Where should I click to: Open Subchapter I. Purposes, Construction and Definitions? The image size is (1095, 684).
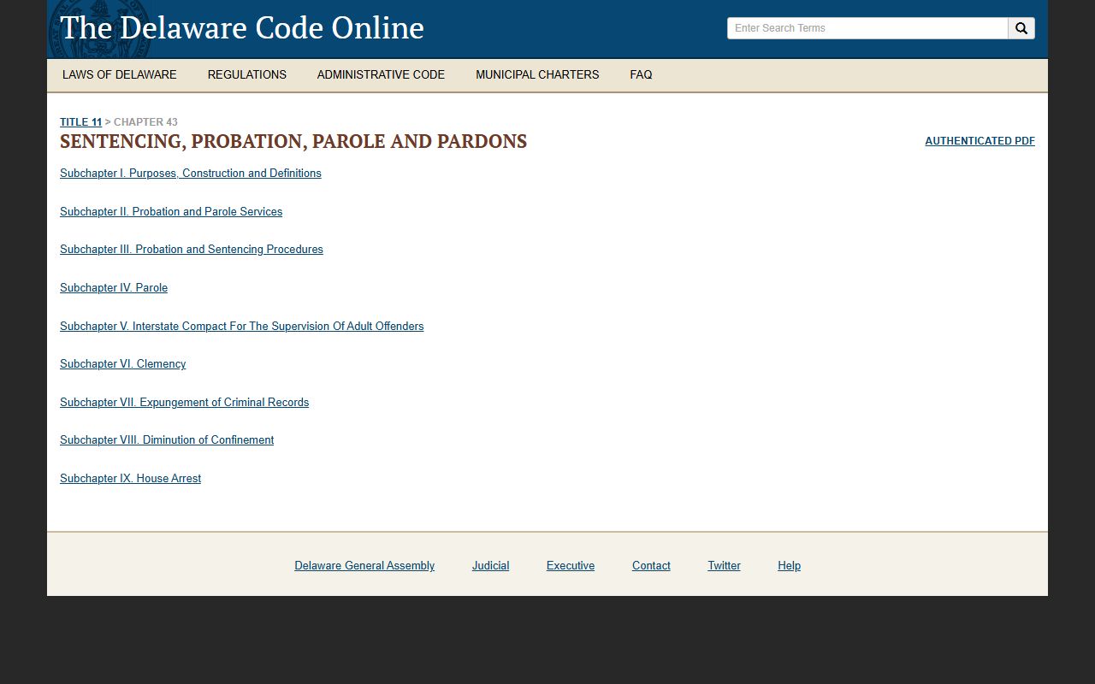tap(191, 174)
